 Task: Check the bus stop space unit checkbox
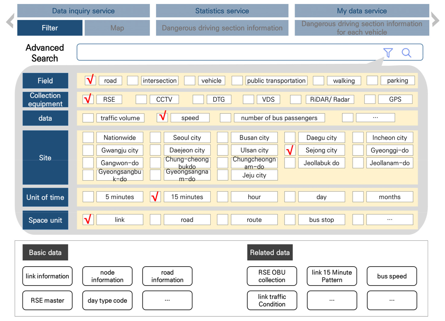[290, 220]
